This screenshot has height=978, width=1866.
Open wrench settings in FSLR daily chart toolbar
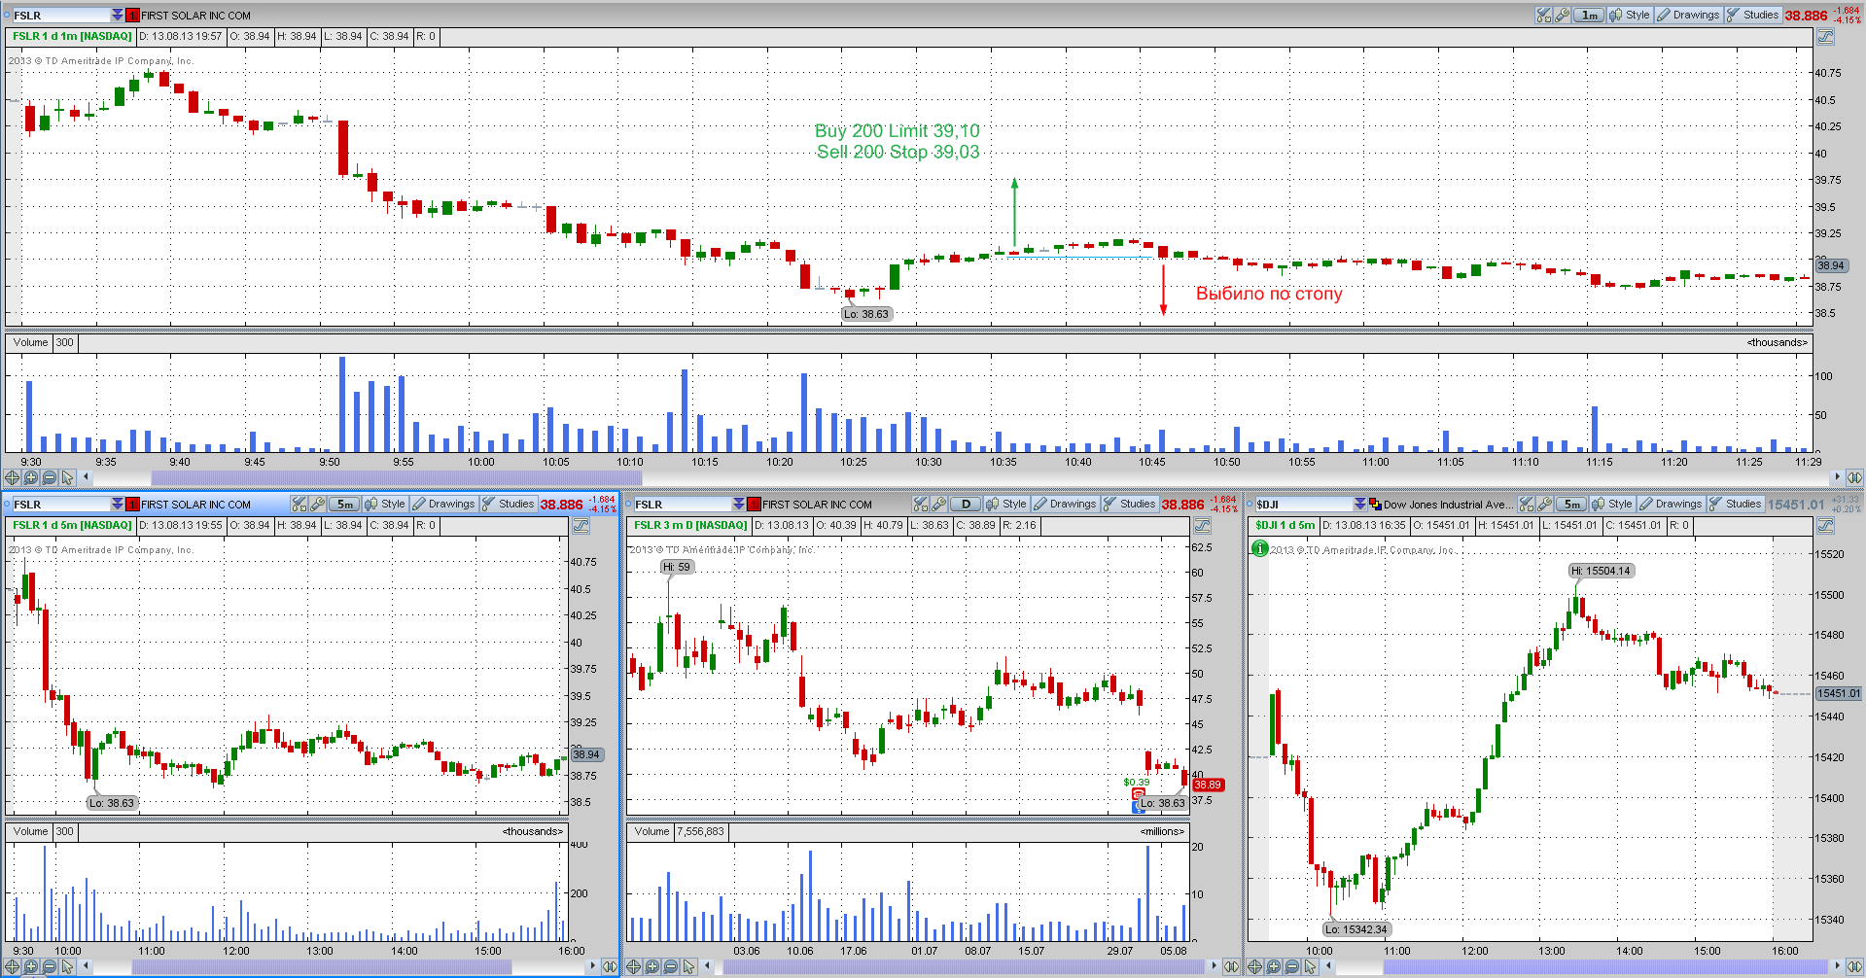[x=939, y=504]
